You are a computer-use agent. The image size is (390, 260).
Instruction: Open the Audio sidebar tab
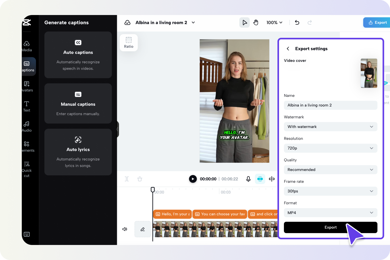[27, 127]
